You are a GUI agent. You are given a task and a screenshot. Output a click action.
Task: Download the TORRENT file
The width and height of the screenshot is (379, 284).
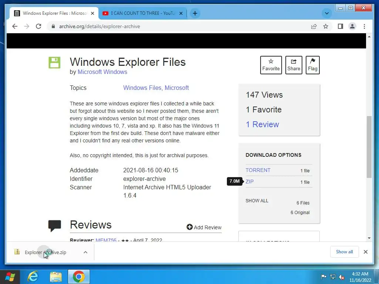(258, 170)
